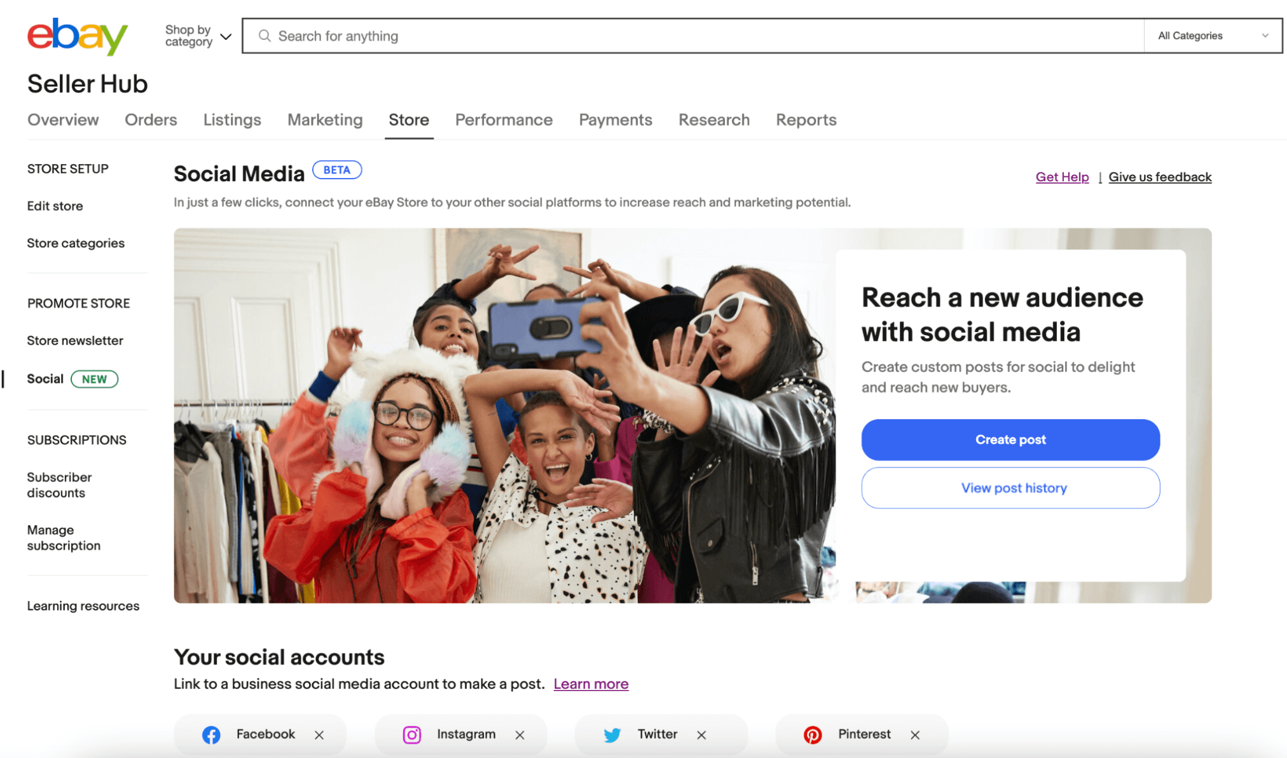Screen dimensions: 1287x758
Task: Click the Create post button
Action: 1010,439
